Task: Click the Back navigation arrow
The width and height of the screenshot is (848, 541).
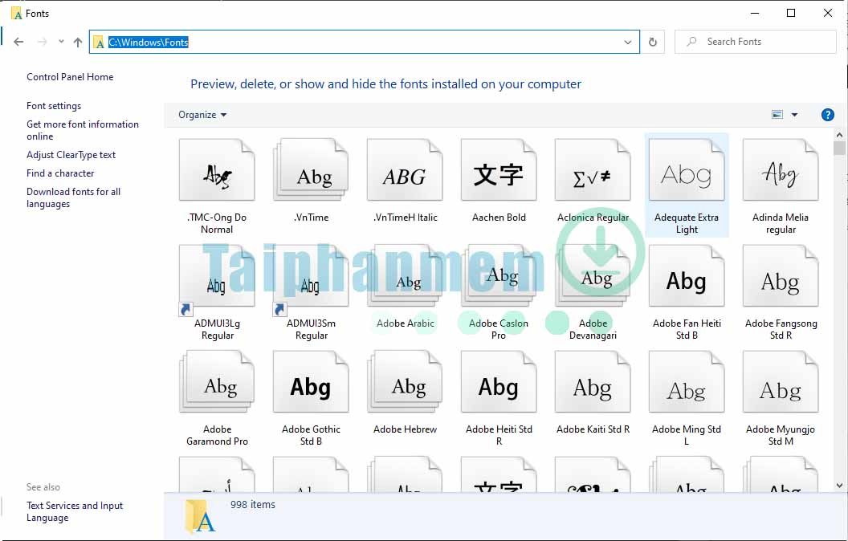Action: point(18,42)
